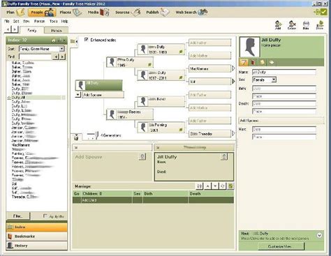The width and height of the screenshot is (331, 256).
Task: Click the person icon in Add Spouse card
Action: tap(142, 157)
